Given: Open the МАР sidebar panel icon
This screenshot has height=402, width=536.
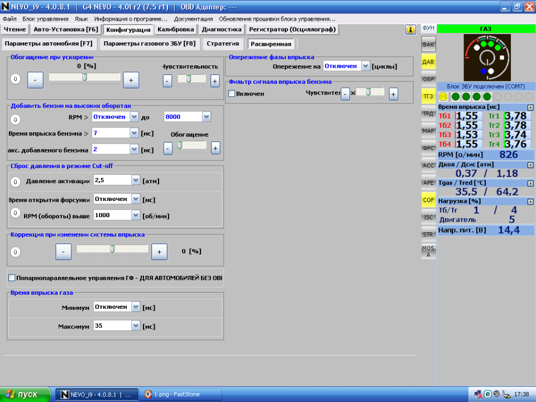Looking at the screenshot, I should pyautogui.click(x=428, y=133).
